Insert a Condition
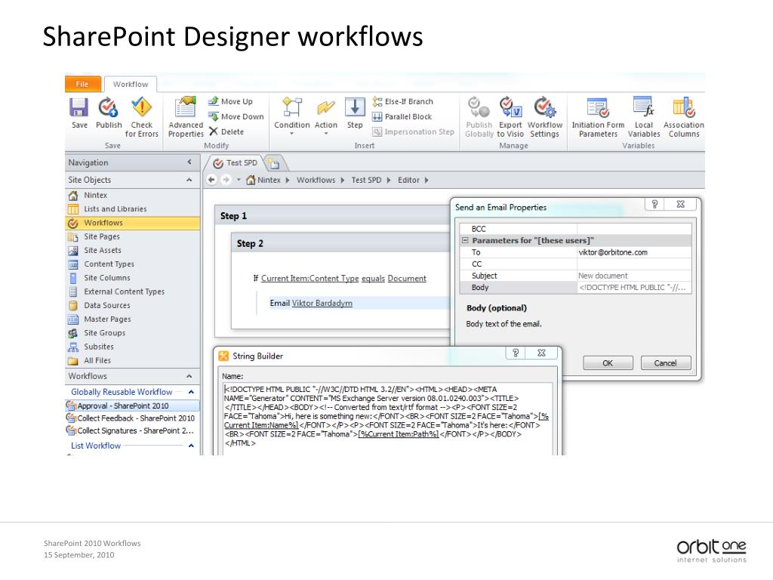The height and width of the screenshot is (580, 773). pos(292,115)
